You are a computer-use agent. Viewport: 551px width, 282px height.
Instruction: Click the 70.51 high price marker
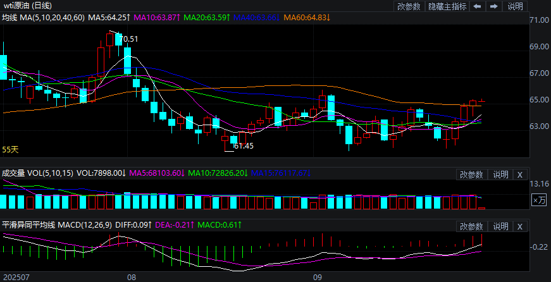129,39
